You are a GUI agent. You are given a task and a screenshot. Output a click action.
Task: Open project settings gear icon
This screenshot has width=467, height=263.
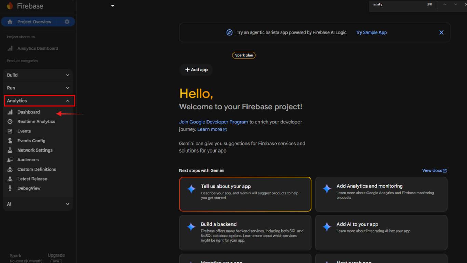(67, 22)
